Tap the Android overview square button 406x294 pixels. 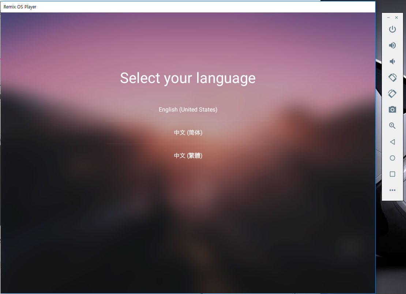392,174
